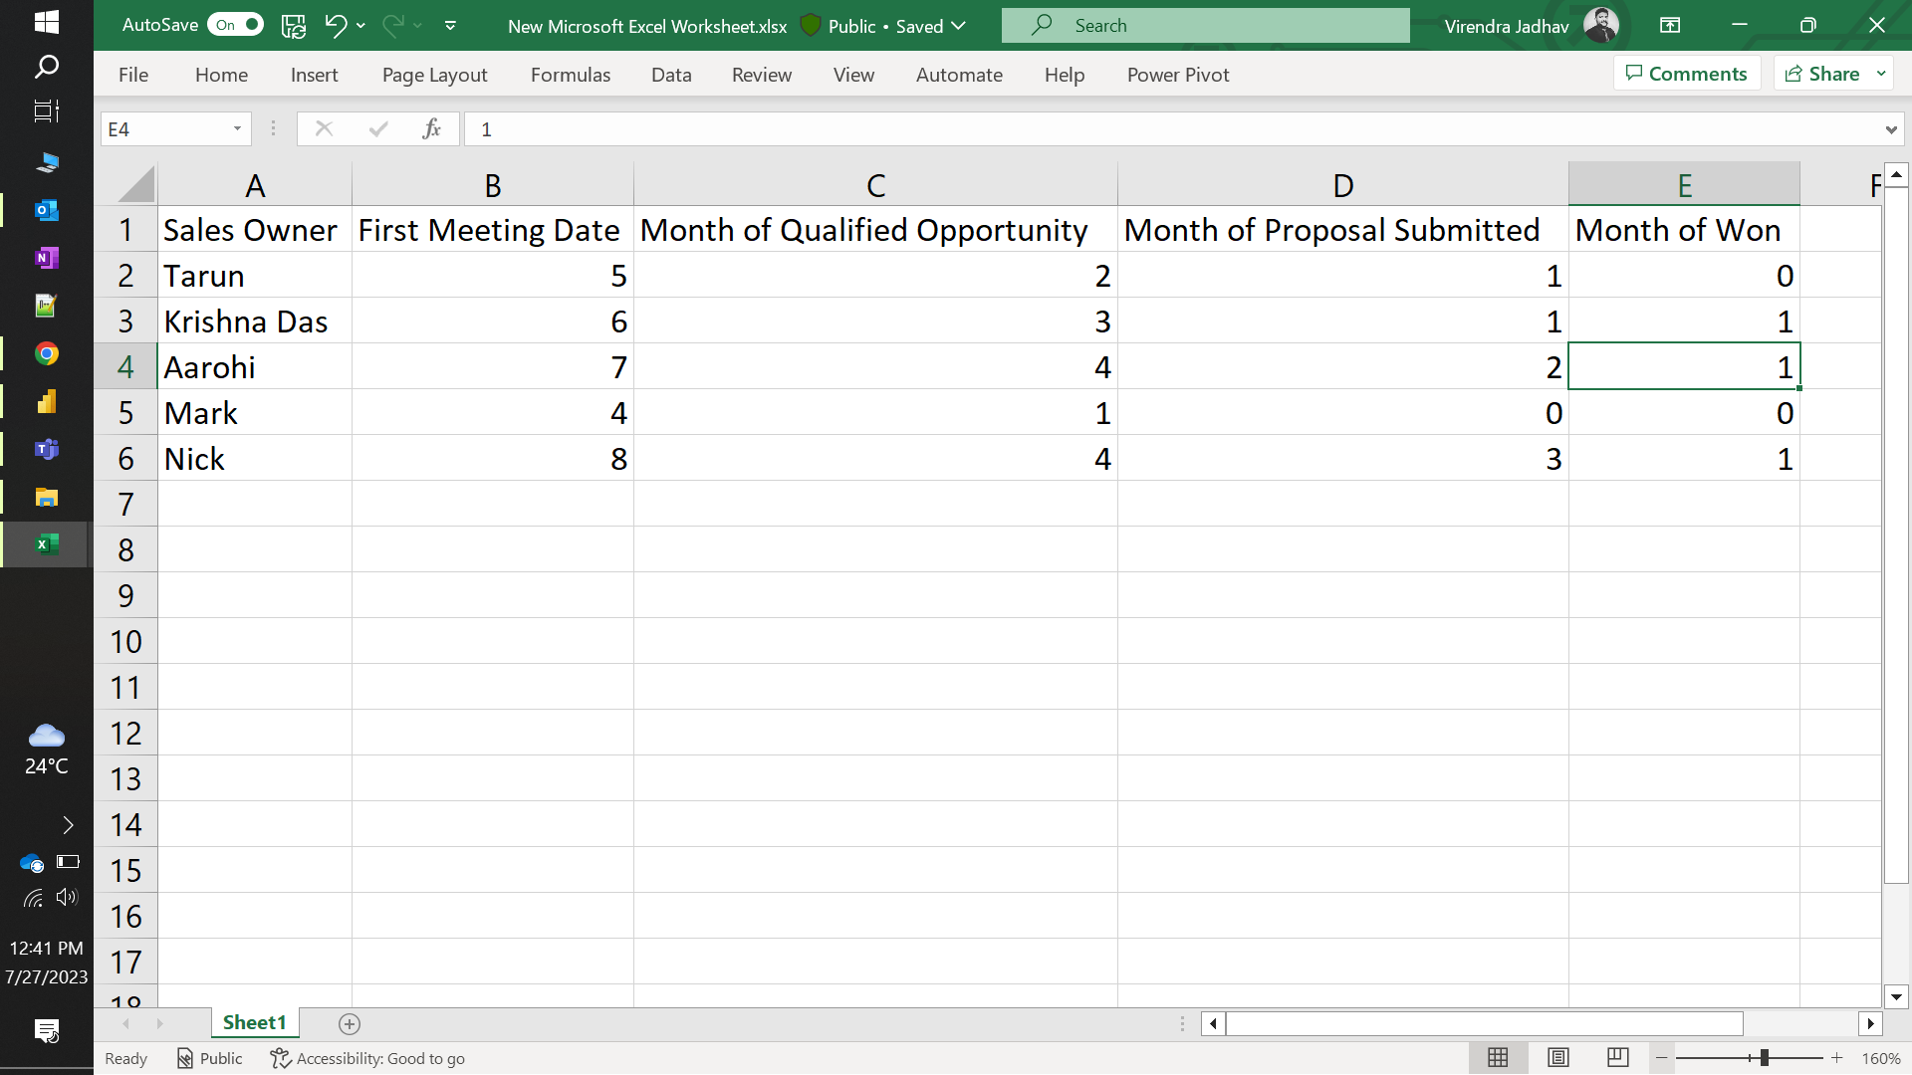
Task: Click the Save icon in title bar
Action: [x=293, y=26]
